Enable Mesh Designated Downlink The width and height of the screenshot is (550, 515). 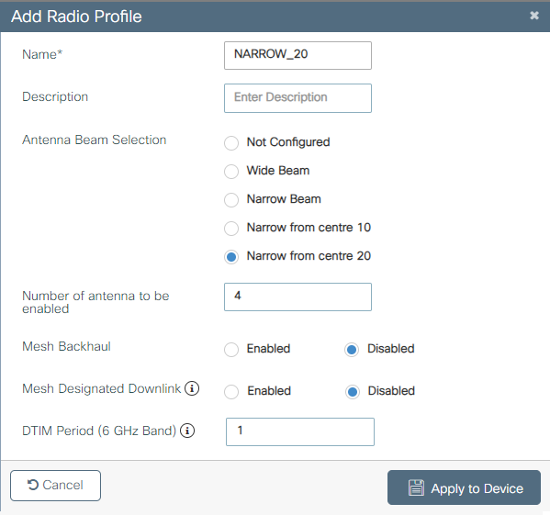(231, 392)
